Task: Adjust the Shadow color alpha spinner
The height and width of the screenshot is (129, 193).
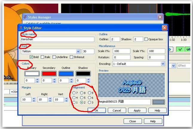Action: 88,81
